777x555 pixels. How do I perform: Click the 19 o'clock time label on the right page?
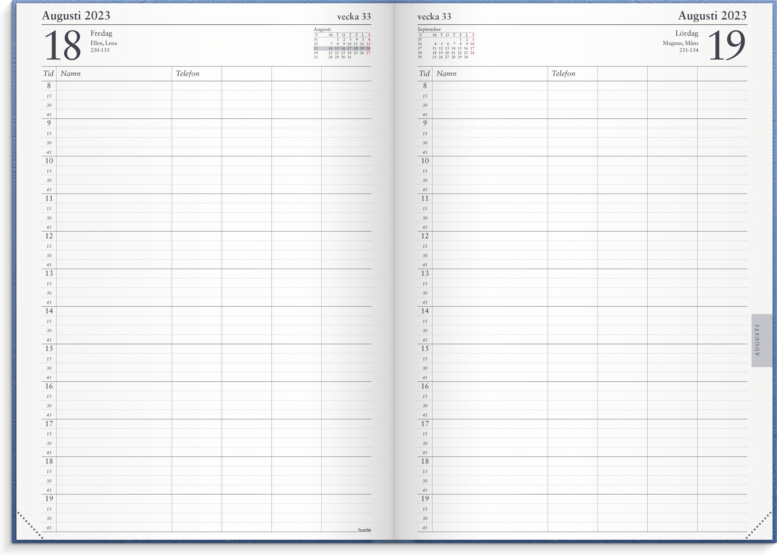point(425,499)
